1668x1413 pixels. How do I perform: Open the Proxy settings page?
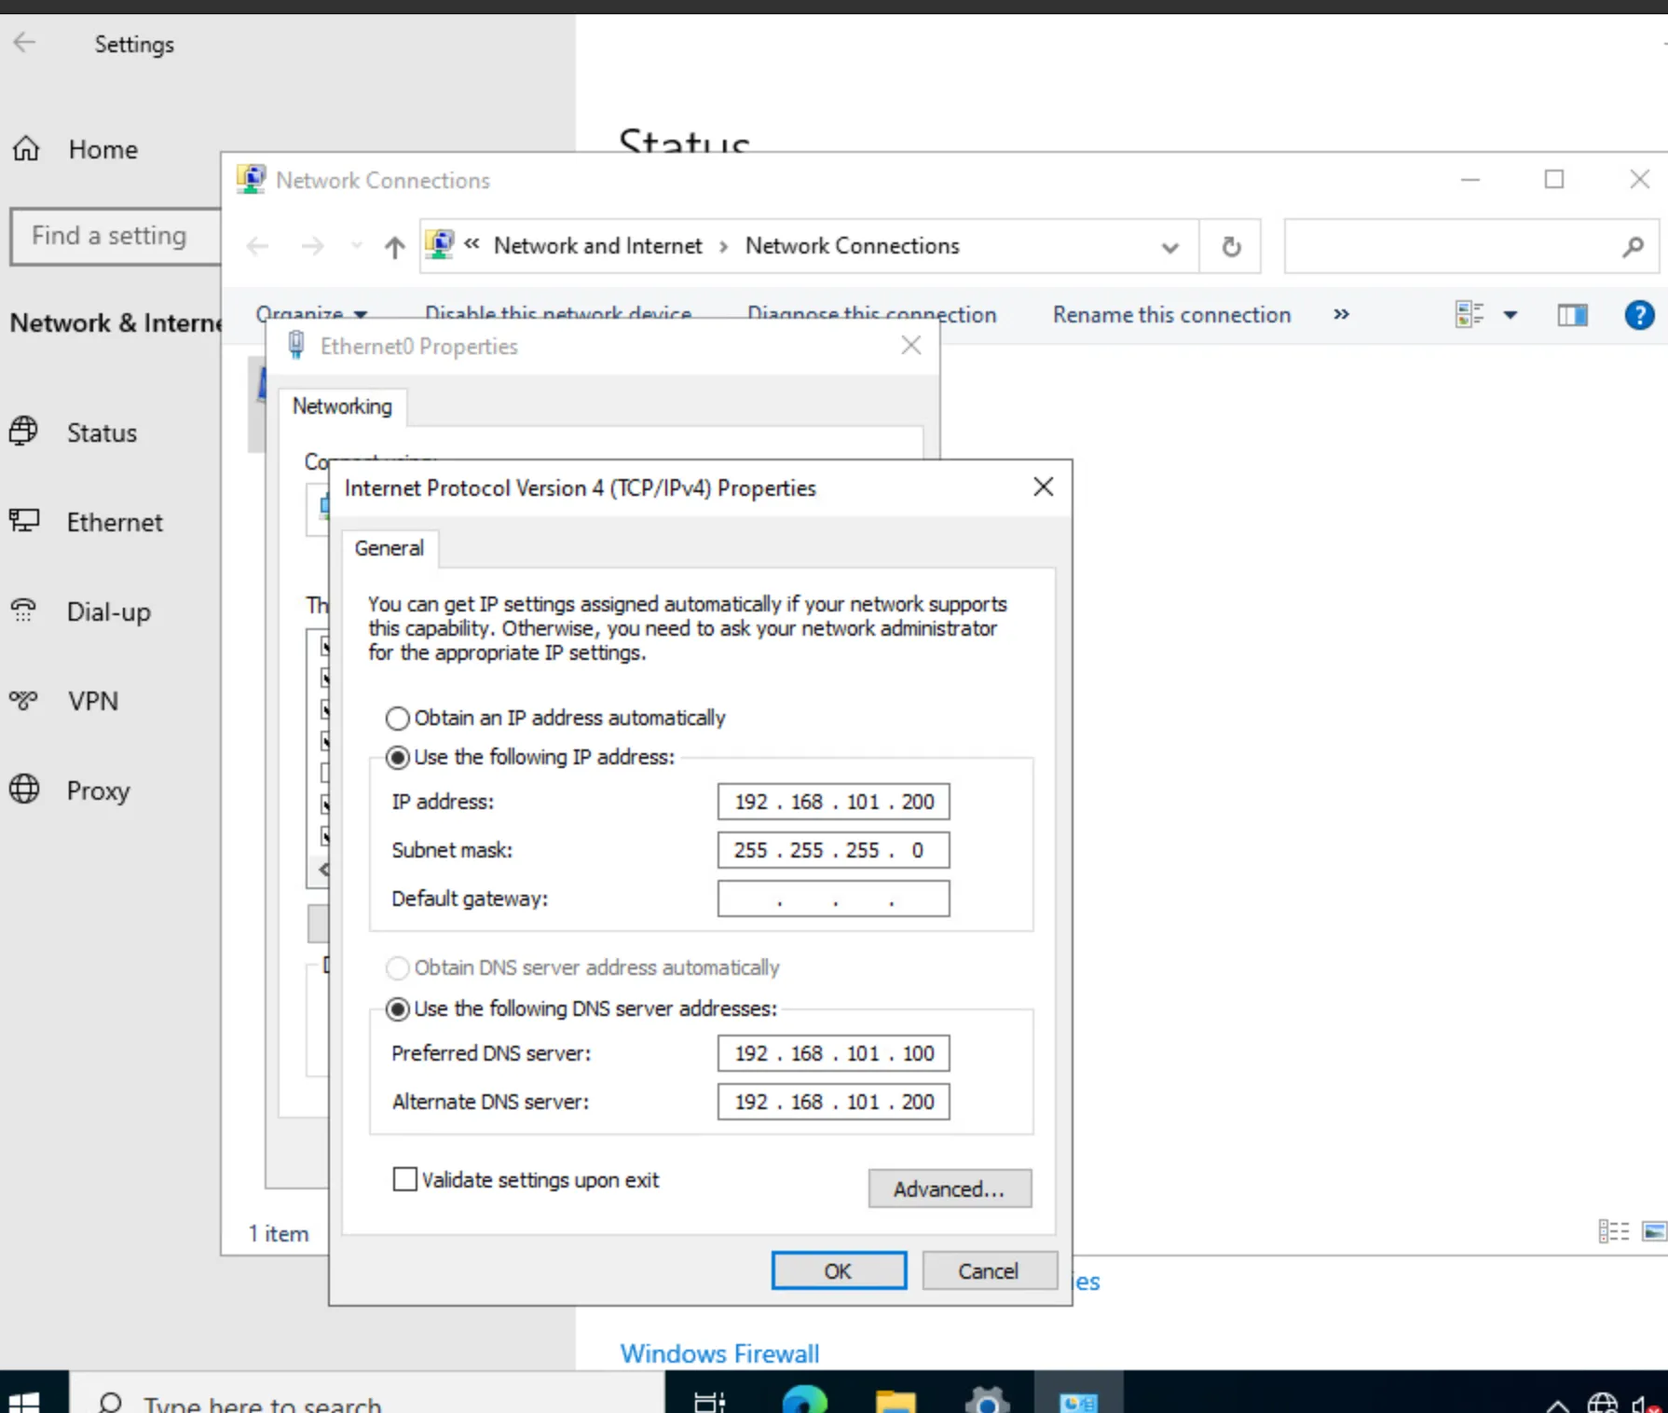tap(98, 790)
